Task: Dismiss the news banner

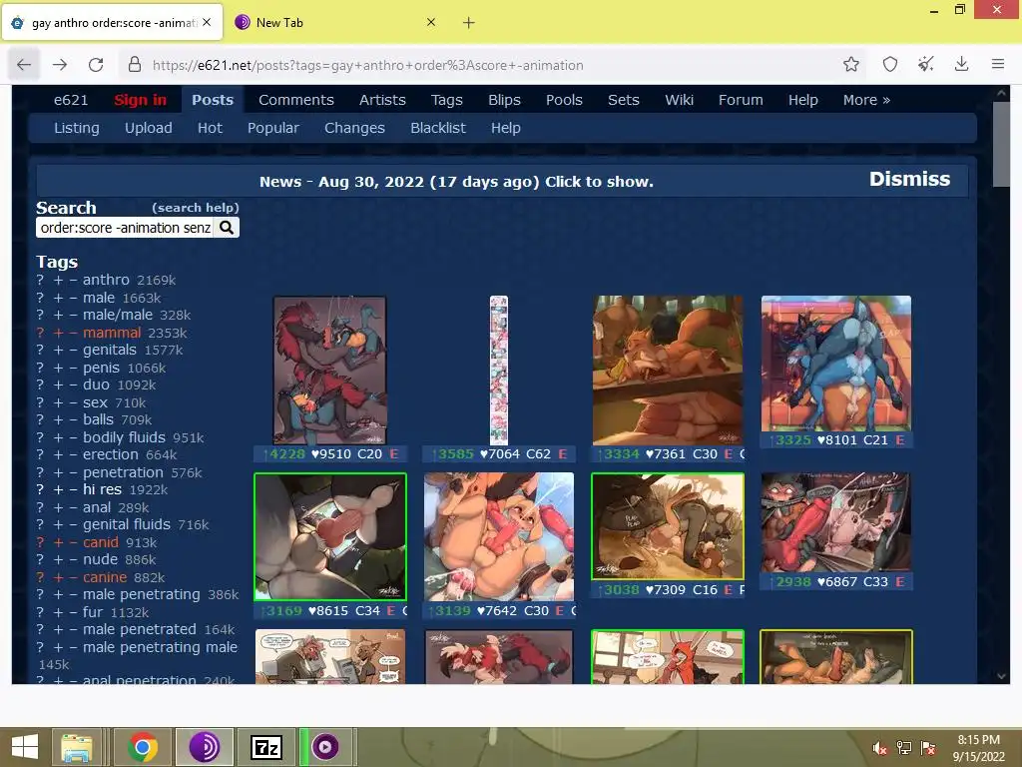Action: (x=909, y=180)
